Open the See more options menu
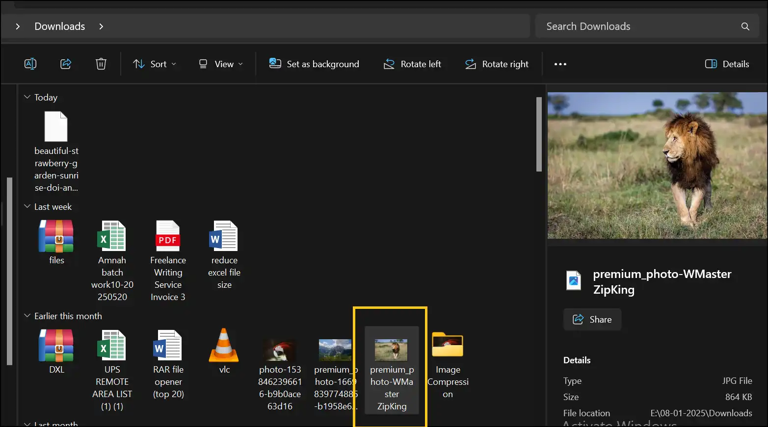The height and width of the screenshot is (427, 768). pos(560,64)
